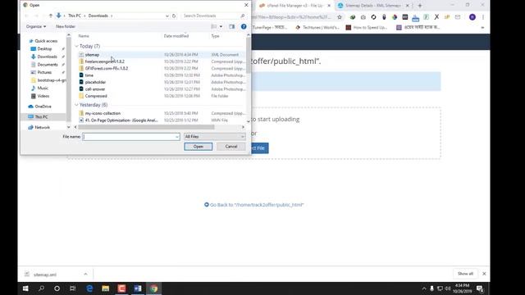Open Pictures in the navigation pane
Viewport: 525px width, 295px height.
pos(44,72)
